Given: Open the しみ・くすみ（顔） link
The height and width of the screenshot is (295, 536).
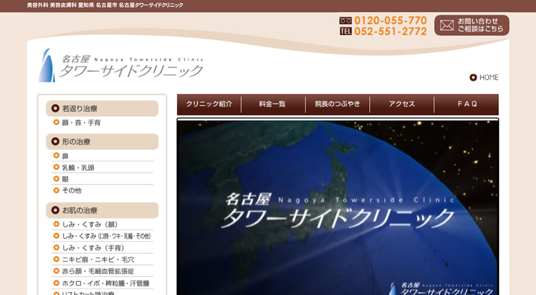Looking at the screenshot, I should 90,225.
